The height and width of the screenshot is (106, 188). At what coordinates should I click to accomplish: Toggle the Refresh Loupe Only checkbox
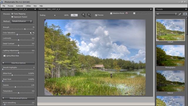134,13
